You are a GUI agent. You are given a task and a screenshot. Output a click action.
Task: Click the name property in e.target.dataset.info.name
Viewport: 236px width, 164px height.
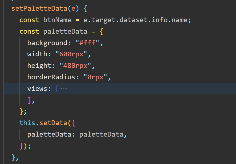[x=179, y=20]
